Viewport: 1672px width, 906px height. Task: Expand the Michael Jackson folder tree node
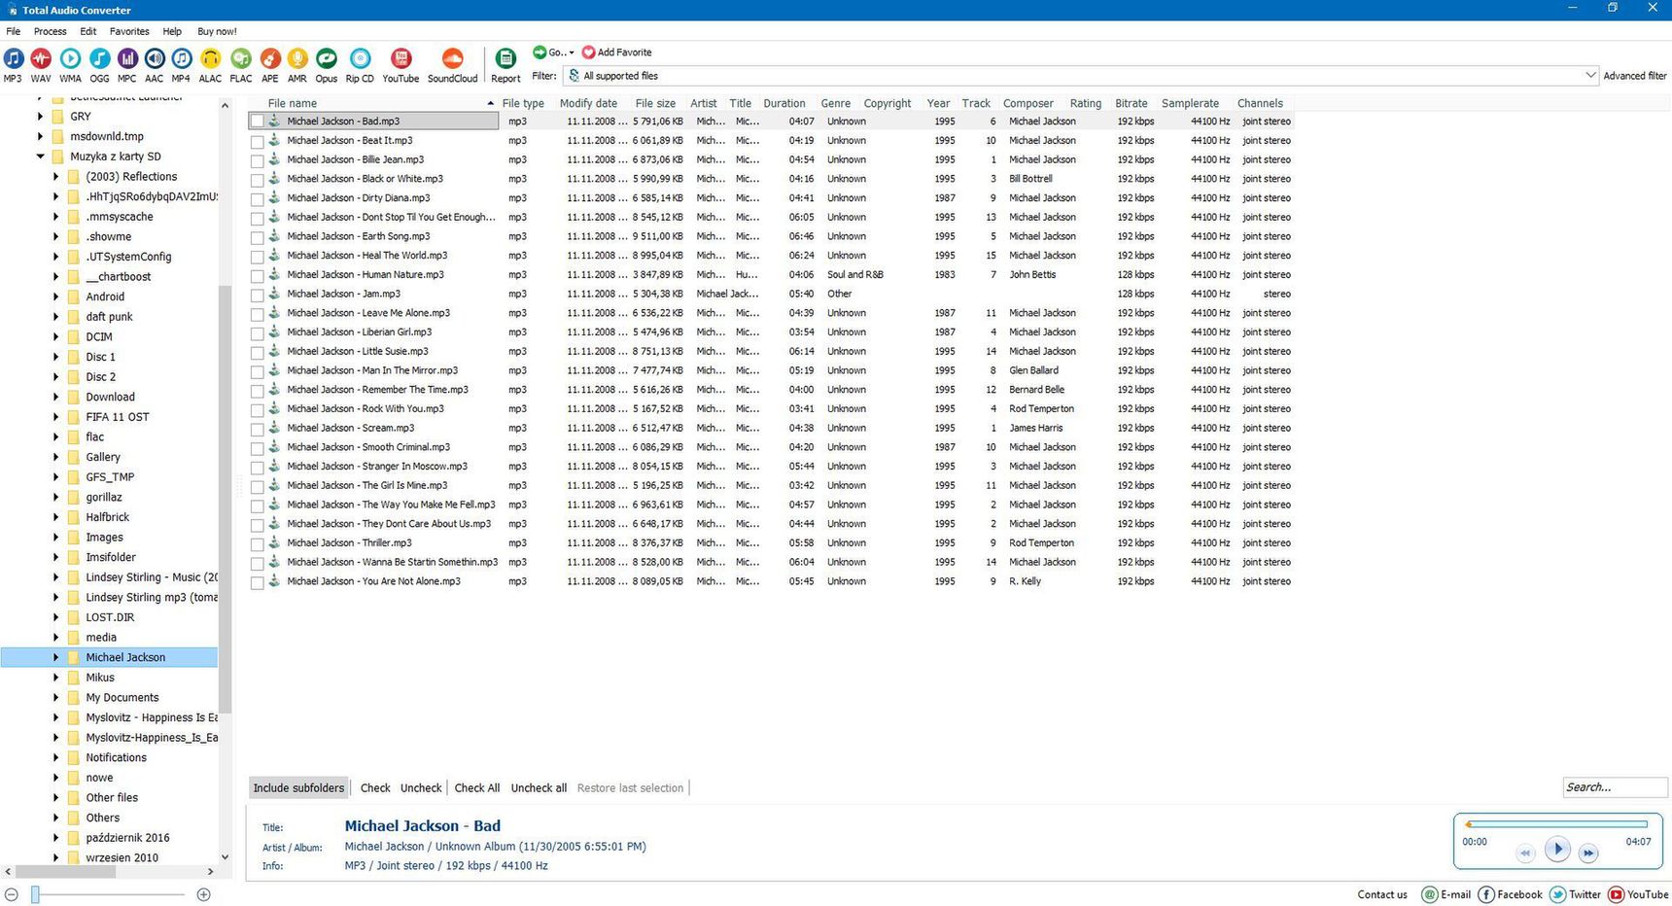click(55, 657)
